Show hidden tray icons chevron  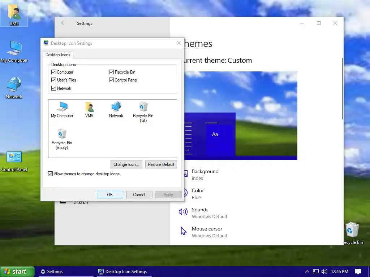(307, 272)
